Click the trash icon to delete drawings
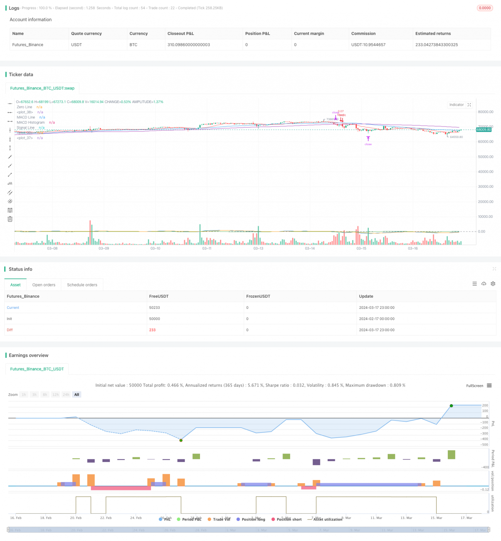Screen dimensions: 501x541 coord(10,219)
